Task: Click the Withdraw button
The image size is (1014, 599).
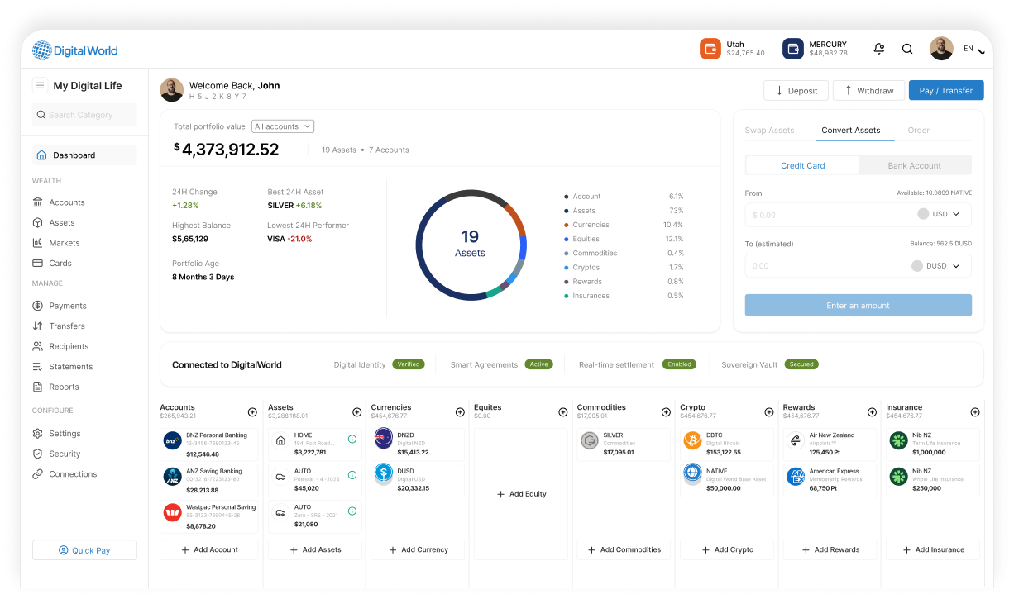Action: 868,90
